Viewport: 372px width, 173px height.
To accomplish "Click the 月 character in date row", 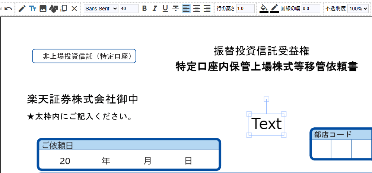I will pyautogui.click(x=147, y=161).
